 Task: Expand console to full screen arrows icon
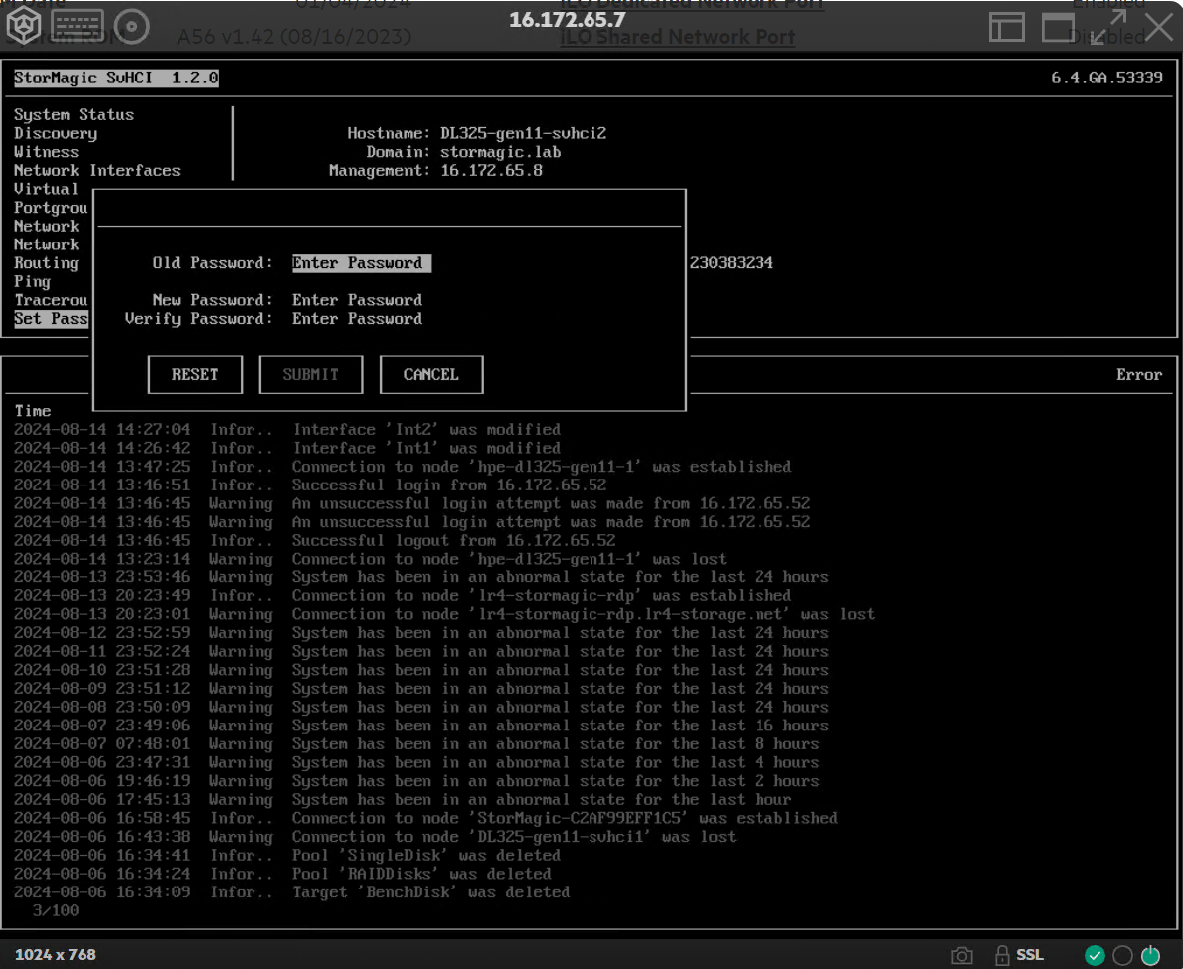[x=1108, y=27]
